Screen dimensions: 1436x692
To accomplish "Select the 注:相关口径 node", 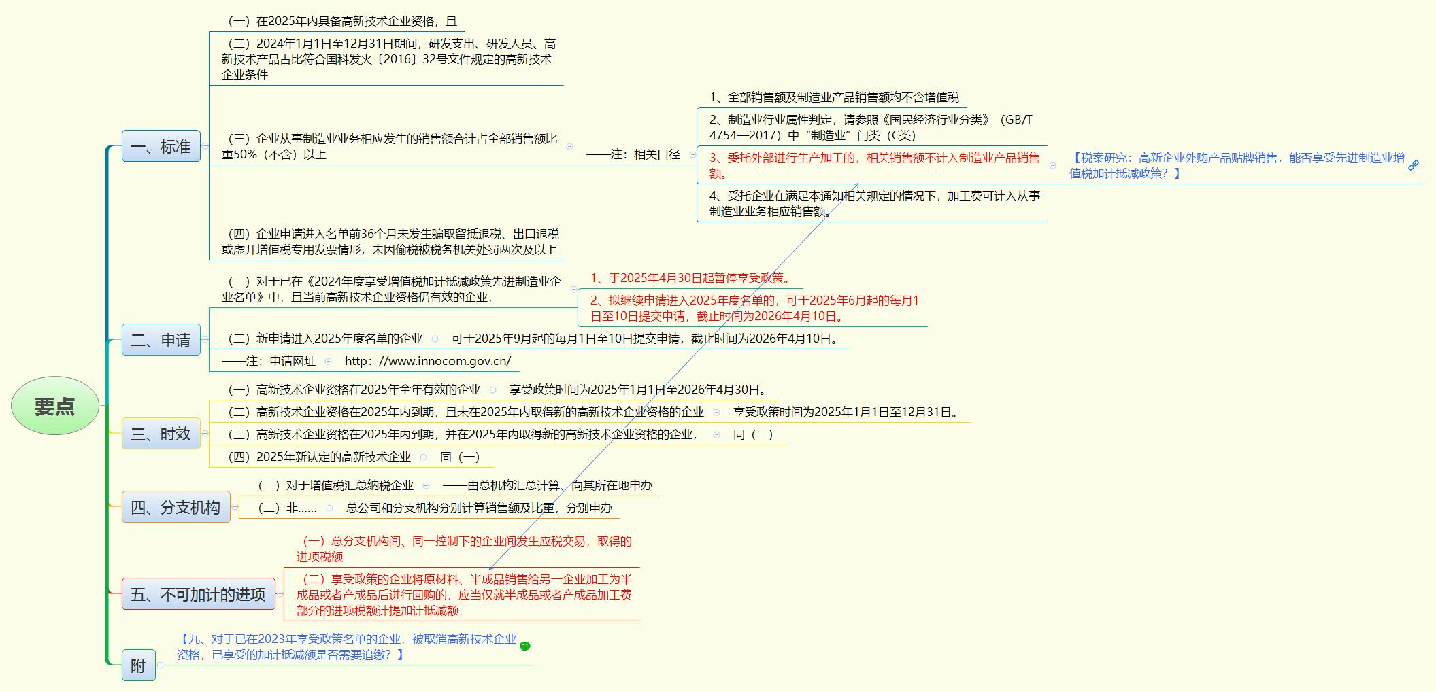I will [x=633, y=154].
